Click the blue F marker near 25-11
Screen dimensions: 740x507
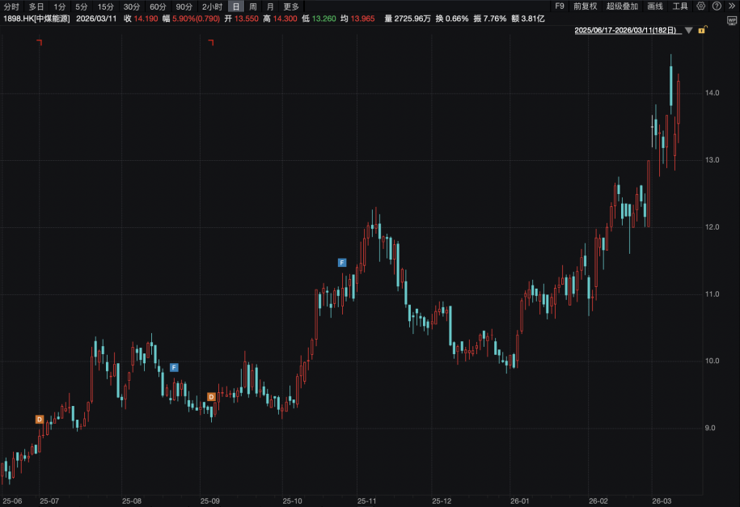341,263
